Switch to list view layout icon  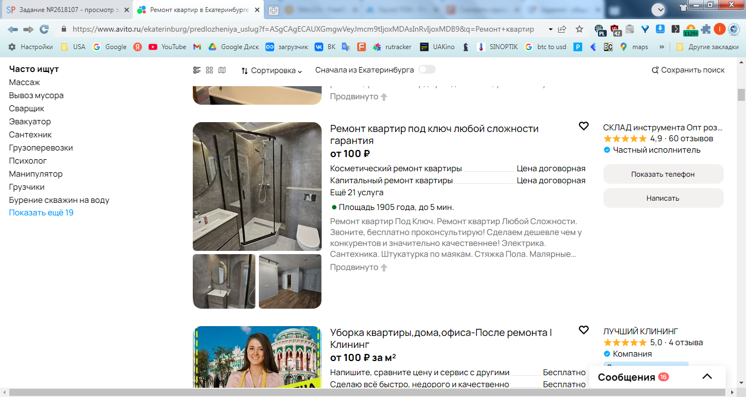tap(197, 70)
